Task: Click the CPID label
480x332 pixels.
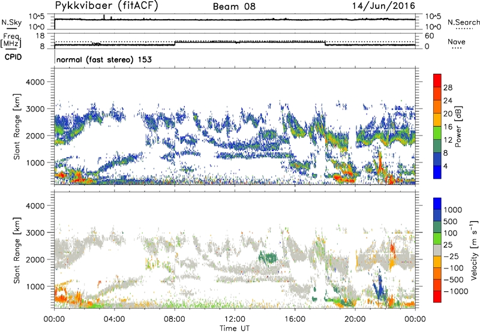Action: tap(13, 57)
